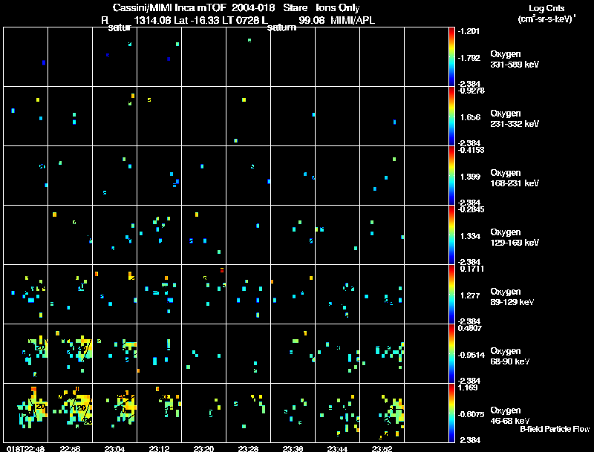Click the Oxygen 68-90 keV label
This screenshot has height=452, width=594.
(510, 356)
